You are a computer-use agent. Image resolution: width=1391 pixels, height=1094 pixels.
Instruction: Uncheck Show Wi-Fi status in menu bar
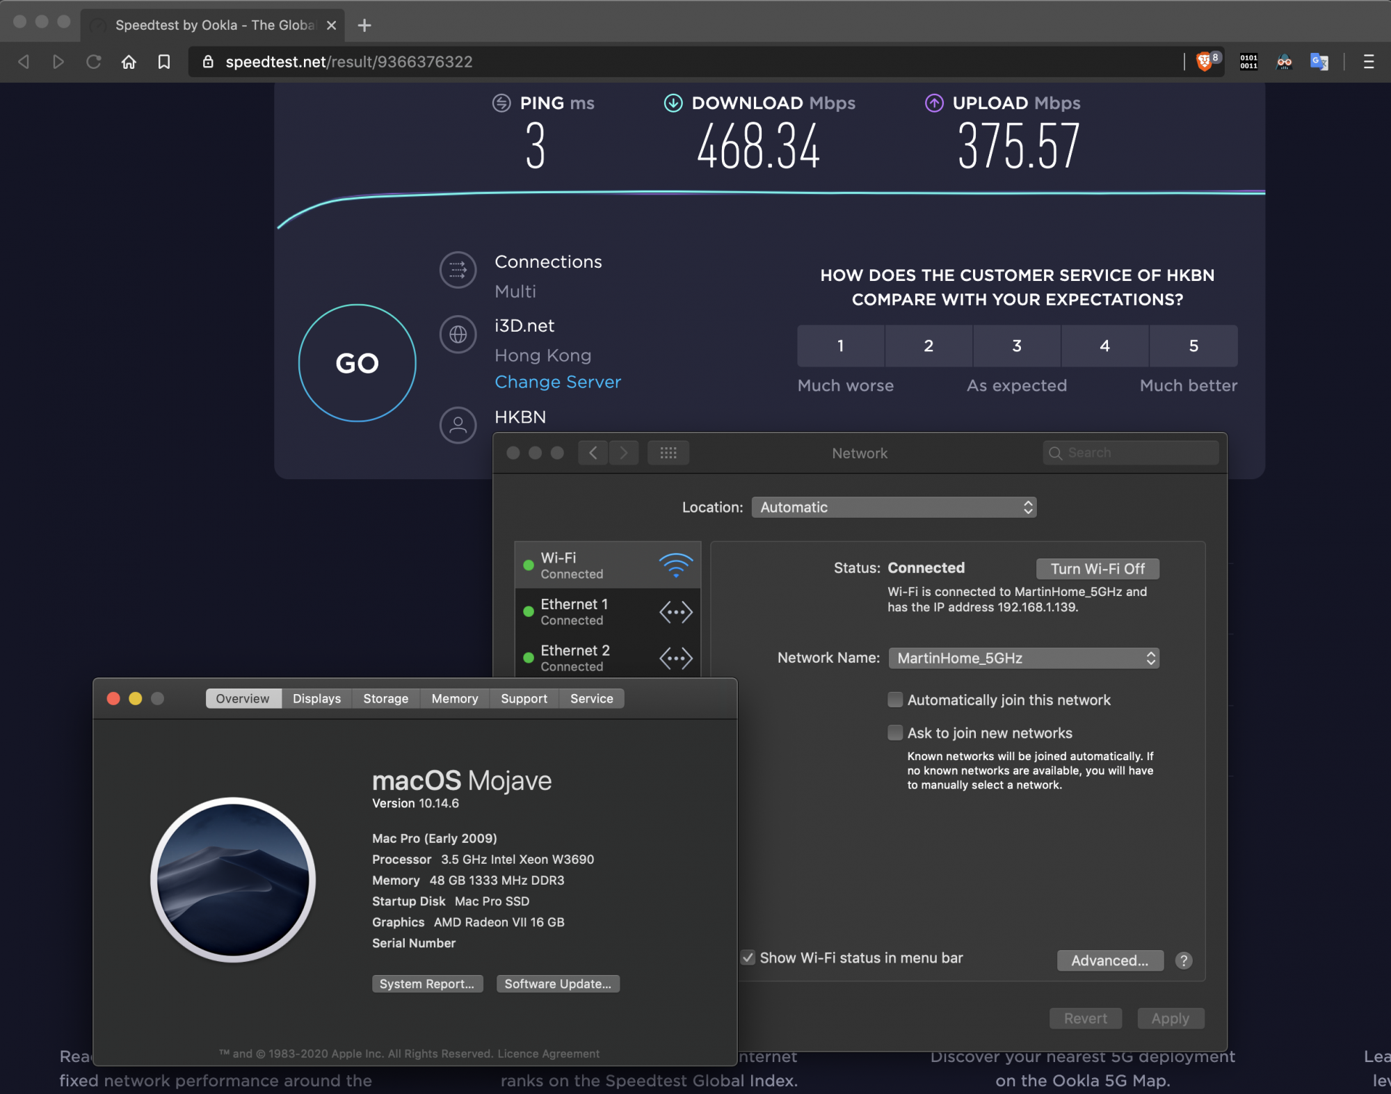click(748, 958)
